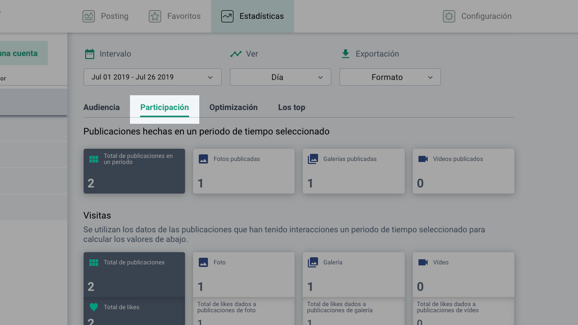Click the trend line icon beside Ver
578x325 pixels.
point(235,54)
